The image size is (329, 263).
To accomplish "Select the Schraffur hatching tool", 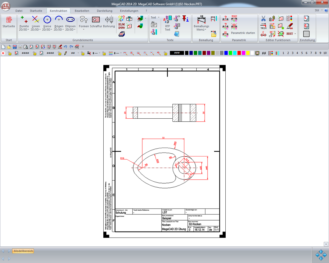I will click(x=96, y=22).
